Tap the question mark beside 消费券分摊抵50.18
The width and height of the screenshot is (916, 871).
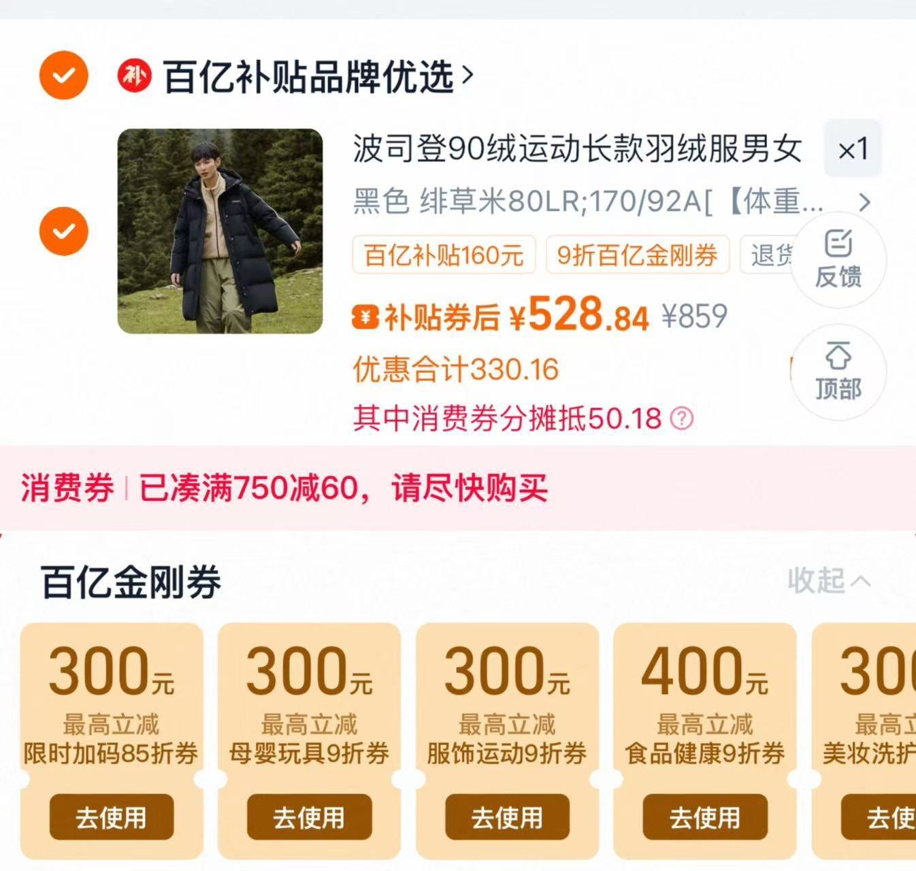click(x=682, y=418)
